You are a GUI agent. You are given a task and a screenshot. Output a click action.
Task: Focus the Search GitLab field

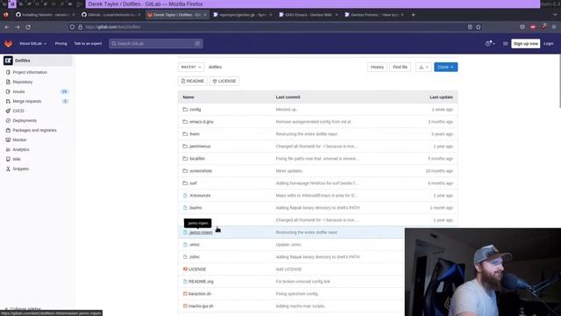[156, 44]
